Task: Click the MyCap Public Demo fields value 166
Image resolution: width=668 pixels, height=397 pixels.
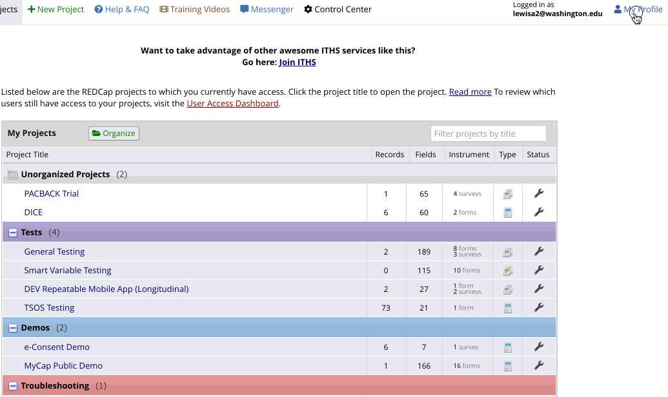Action: (x=424, y=366)
